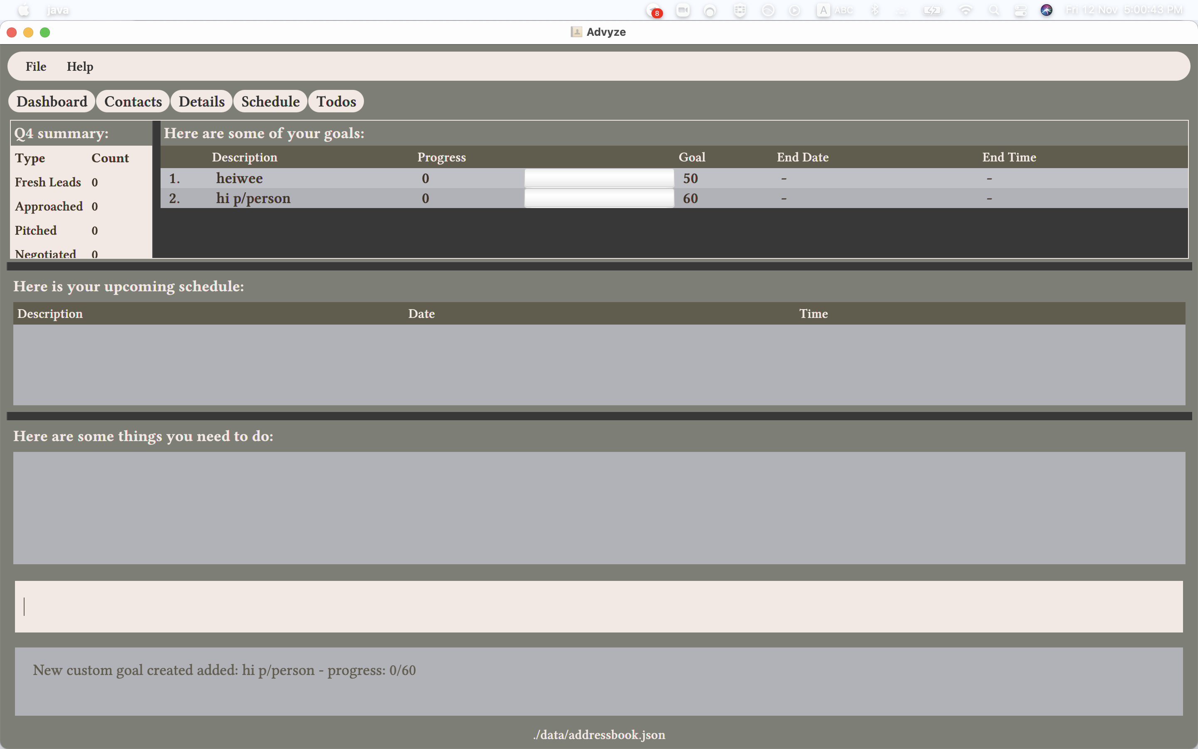This screenshot has width=1198, height=749.
Task: Open the Siri icon in menu bar
Action: pyautogui.click(x=1046, y=10)
